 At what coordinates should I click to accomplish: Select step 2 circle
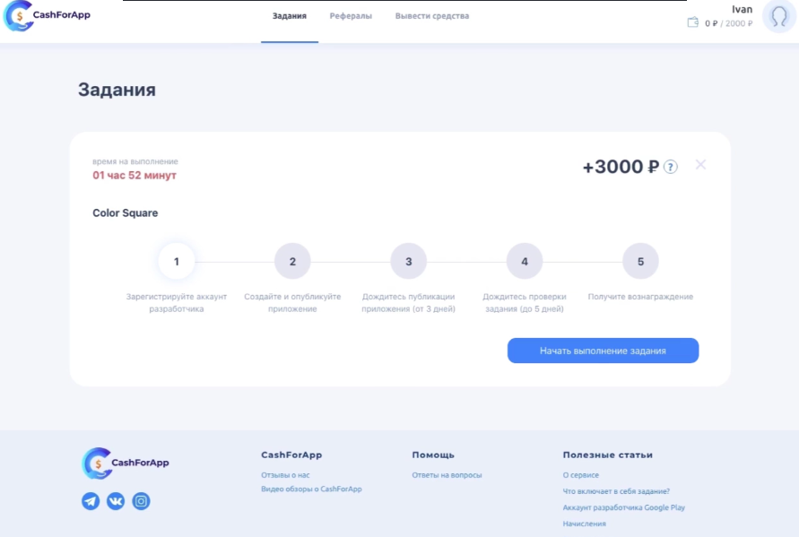click(292, 262)
